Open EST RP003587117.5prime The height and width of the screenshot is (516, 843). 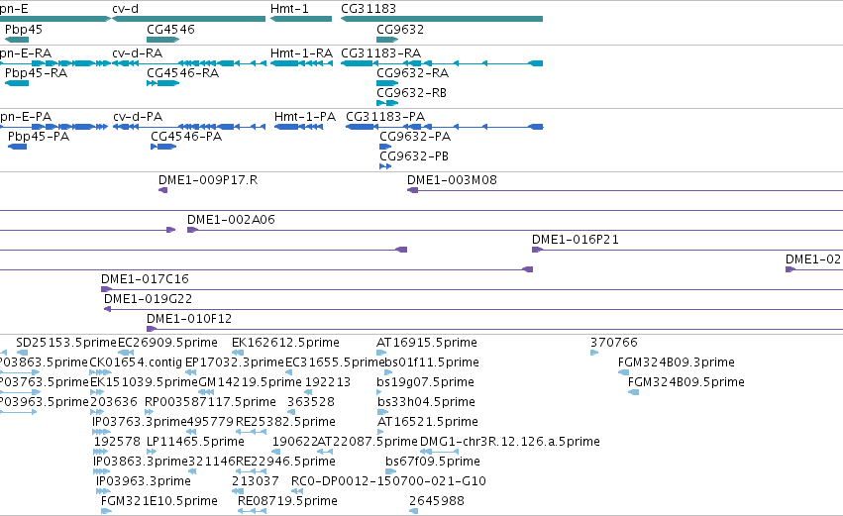[149, 412]
